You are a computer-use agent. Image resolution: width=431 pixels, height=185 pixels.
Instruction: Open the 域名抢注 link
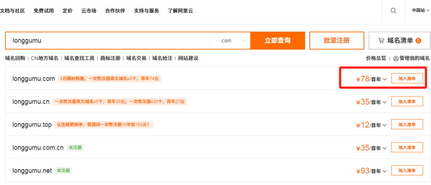[x=162, y=58]
